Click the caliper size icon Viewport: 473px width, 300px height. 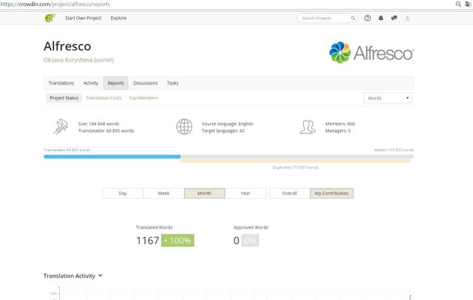click(61, 127)
